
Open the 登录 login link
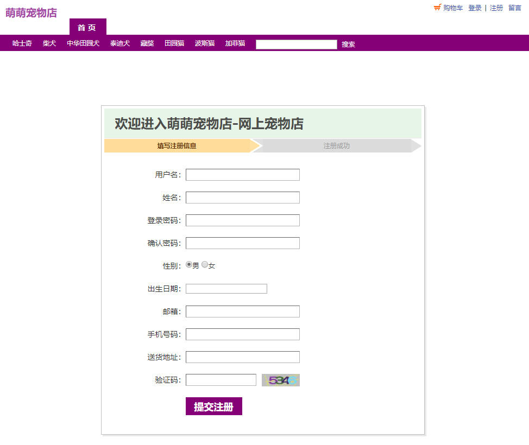click(x=475, y=8)
